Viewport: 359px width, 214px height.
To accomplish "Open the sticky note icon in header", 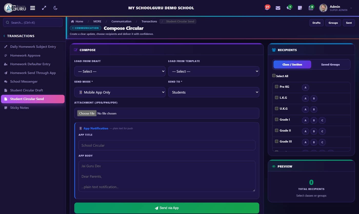I will 300,8.
